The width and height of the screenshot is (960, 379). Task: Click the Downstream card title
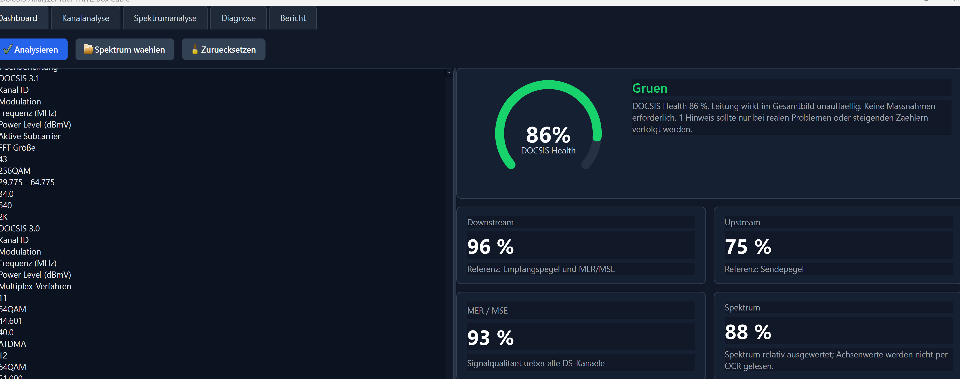(x=490, y=222)
